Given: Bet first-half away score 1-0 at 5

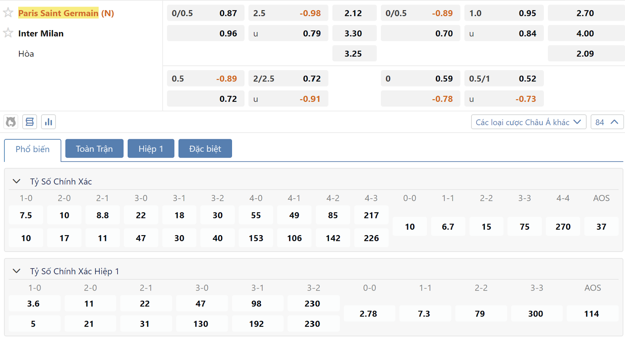Looking at the screenshot, I should pos(34,324).
